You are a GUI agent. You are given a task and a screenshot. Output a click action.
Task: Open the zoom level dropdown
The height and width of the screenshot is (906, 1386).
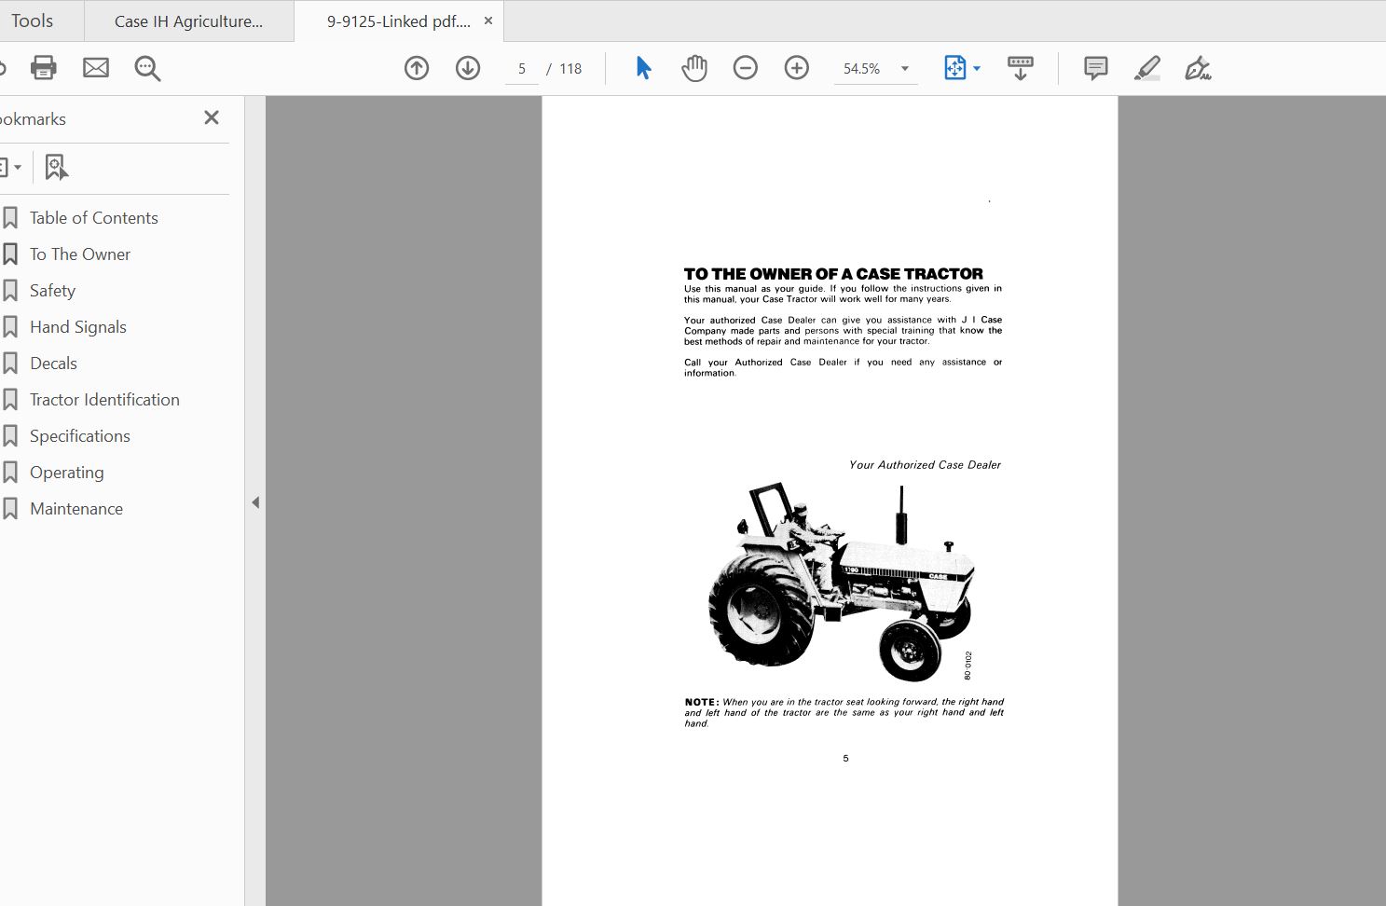click(902, 67)
